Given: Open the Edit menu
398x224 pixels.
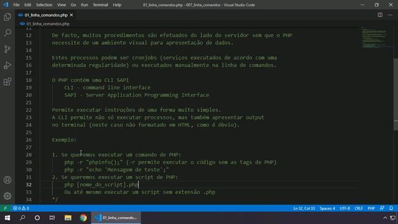Looking at the screenshot, I should click(27, 5).
